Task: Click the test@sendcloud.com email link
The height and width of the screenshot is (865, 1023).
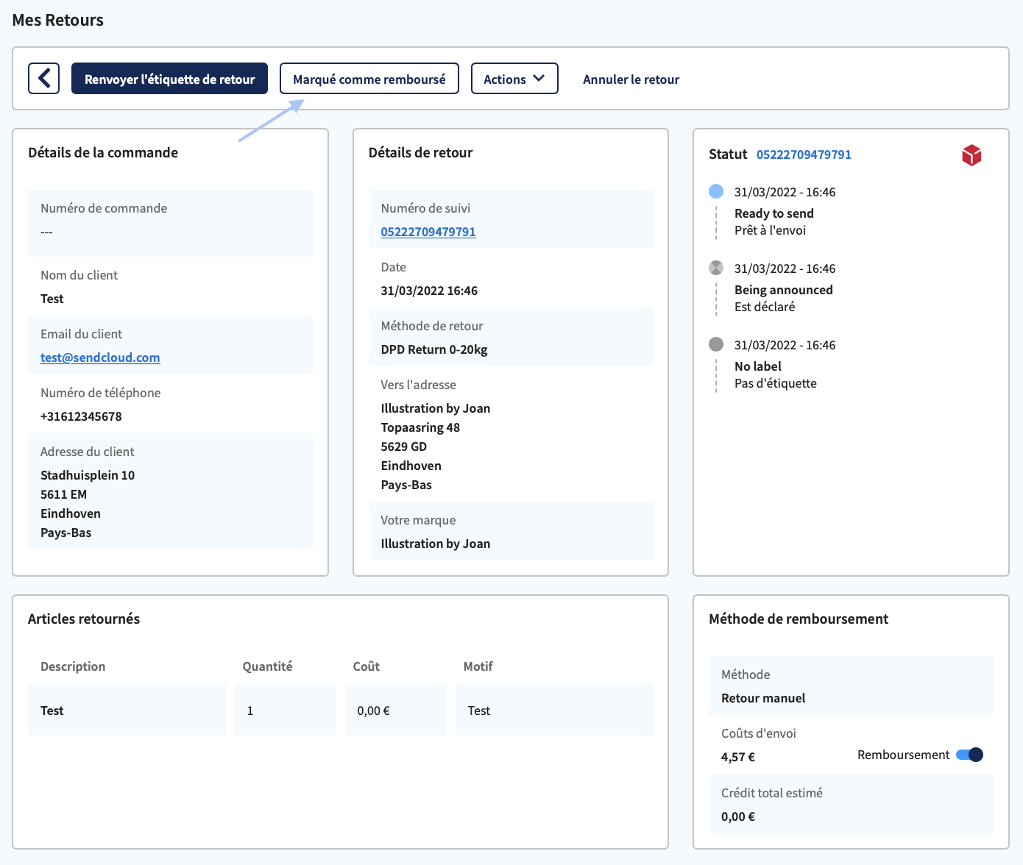Action: click(x=100, y=357)
